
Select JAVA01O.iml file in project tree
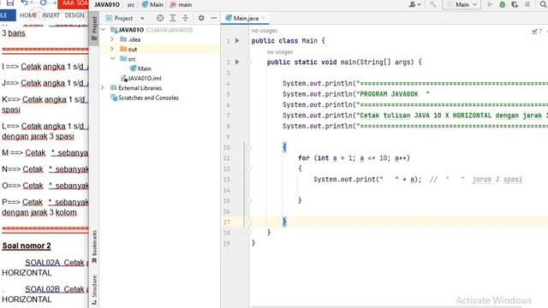coord(141,78)
